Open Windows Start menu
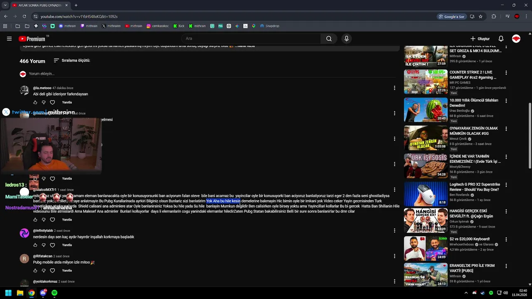Image resolution: width=532 pixels, height=299 pixels. tap(8, 293)
